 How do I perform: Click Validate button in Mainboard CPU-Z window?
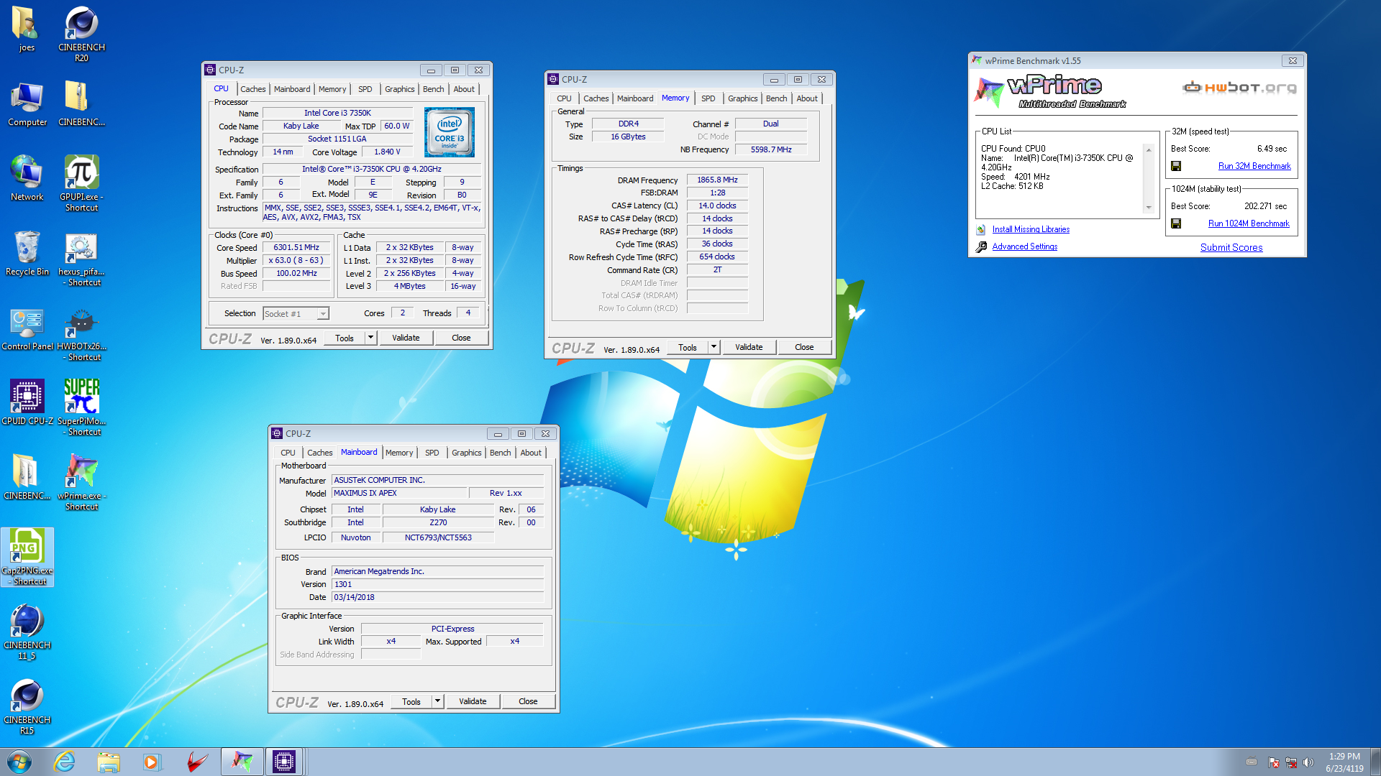click(x=473, y=701)
